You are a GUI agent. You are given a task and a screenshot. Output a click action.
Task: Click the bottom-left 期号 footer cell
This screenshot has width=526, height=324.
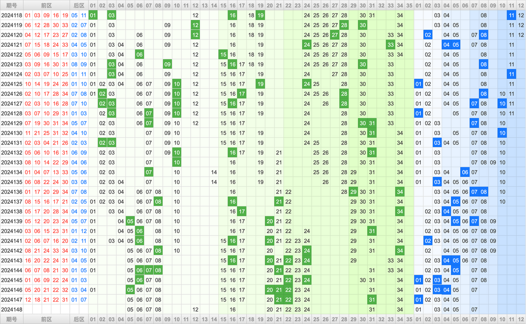click(x=12, y=319)
